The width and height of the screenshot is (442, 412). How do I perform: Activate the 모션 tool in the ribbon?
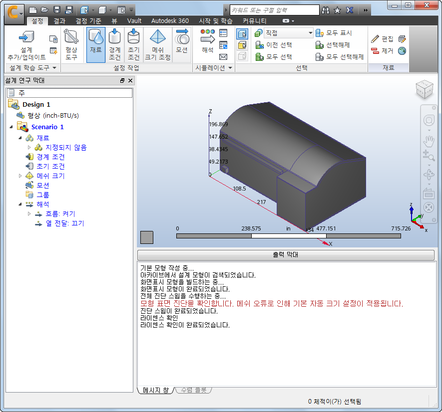(x=182, y=44)
